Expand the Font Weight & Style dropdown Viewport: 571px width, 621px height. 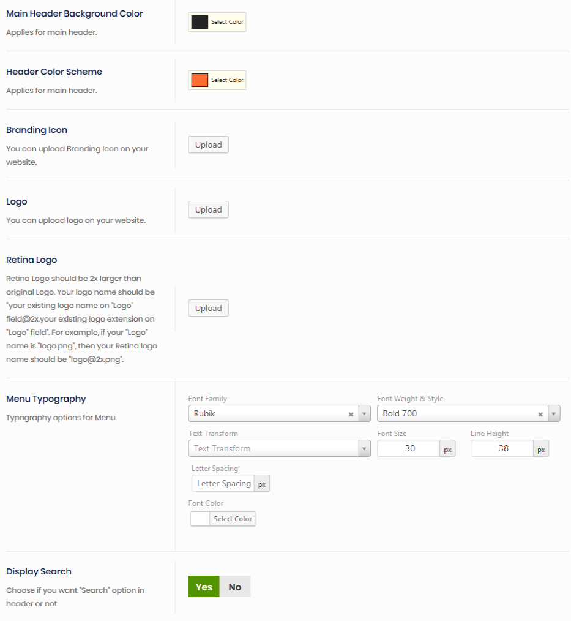point(554,414)
